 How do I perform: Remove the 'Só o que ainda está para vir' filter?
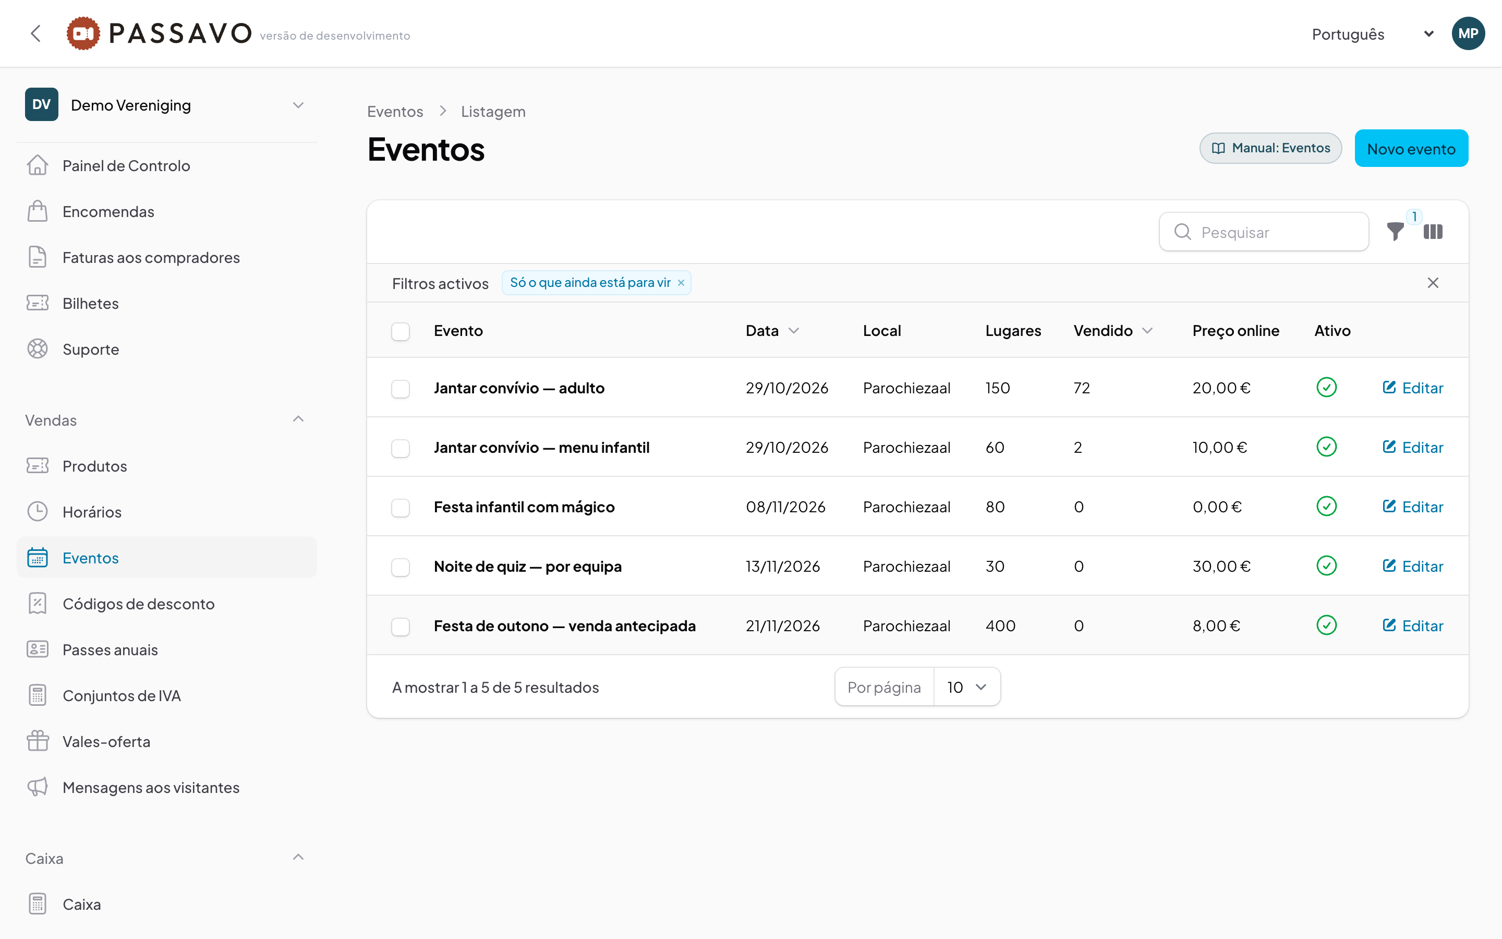pyautogui.click(x=681, y=283)
